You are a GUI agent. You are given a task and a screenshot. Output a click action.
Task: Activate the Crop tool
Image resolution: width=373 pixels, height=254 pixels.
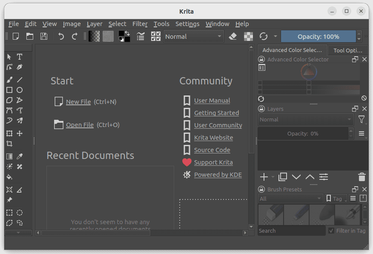click(9, 143)
